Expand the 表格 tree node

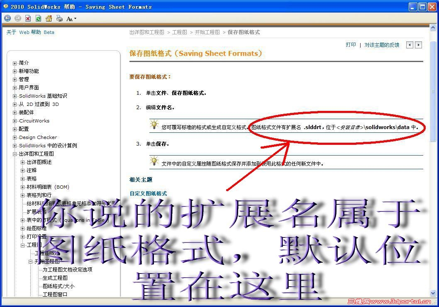pos(23,179)
